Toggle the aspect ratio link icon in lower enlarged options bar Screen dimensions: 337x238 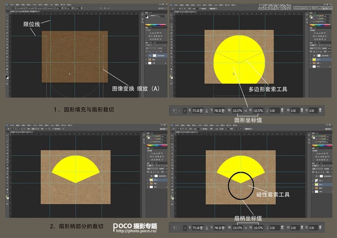coord(246,228)
